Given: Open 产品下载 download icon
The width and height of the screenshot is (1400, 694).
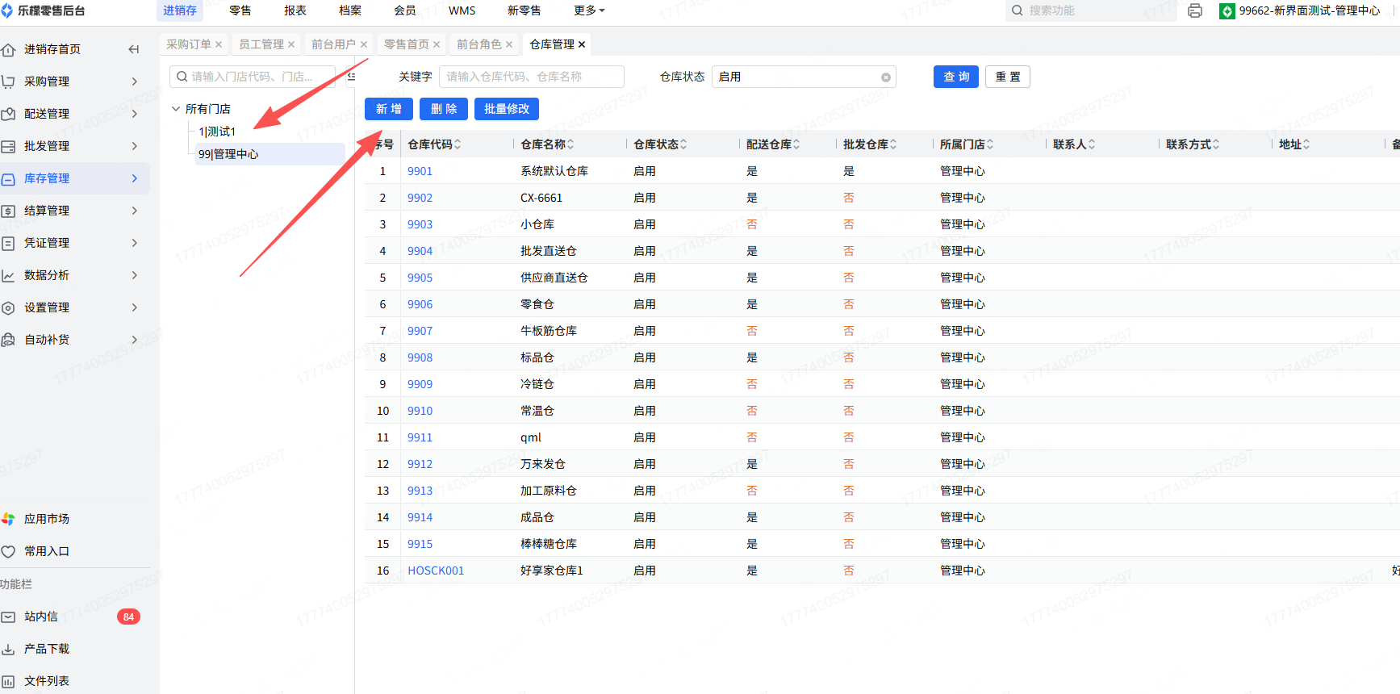Looking at the screenshot, I should tap(8, 649).
